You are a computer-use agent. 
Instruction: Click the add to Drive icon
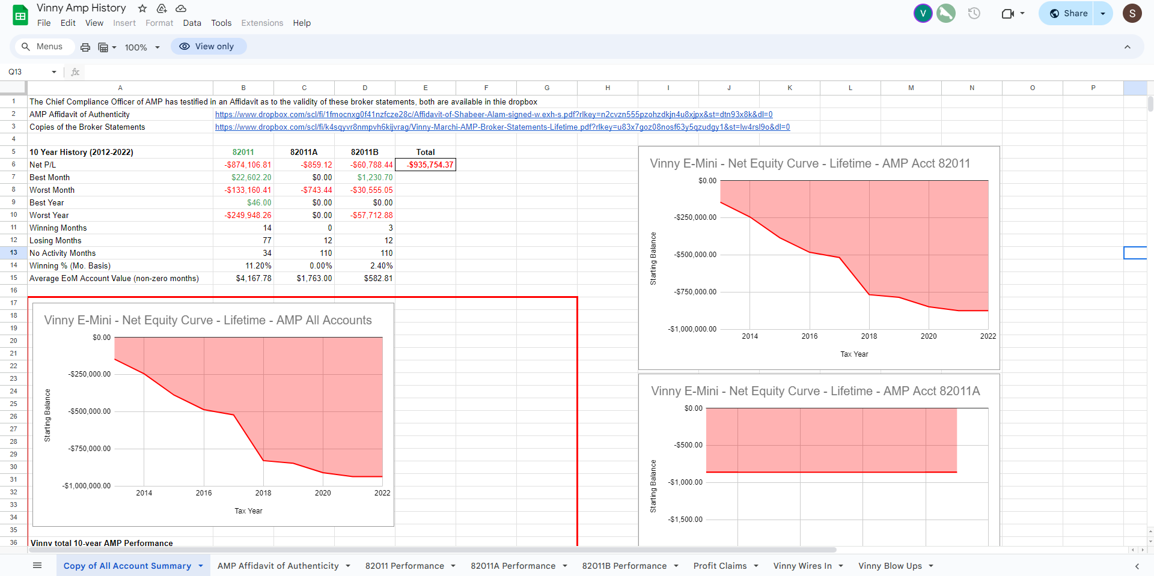click(162, 8)
